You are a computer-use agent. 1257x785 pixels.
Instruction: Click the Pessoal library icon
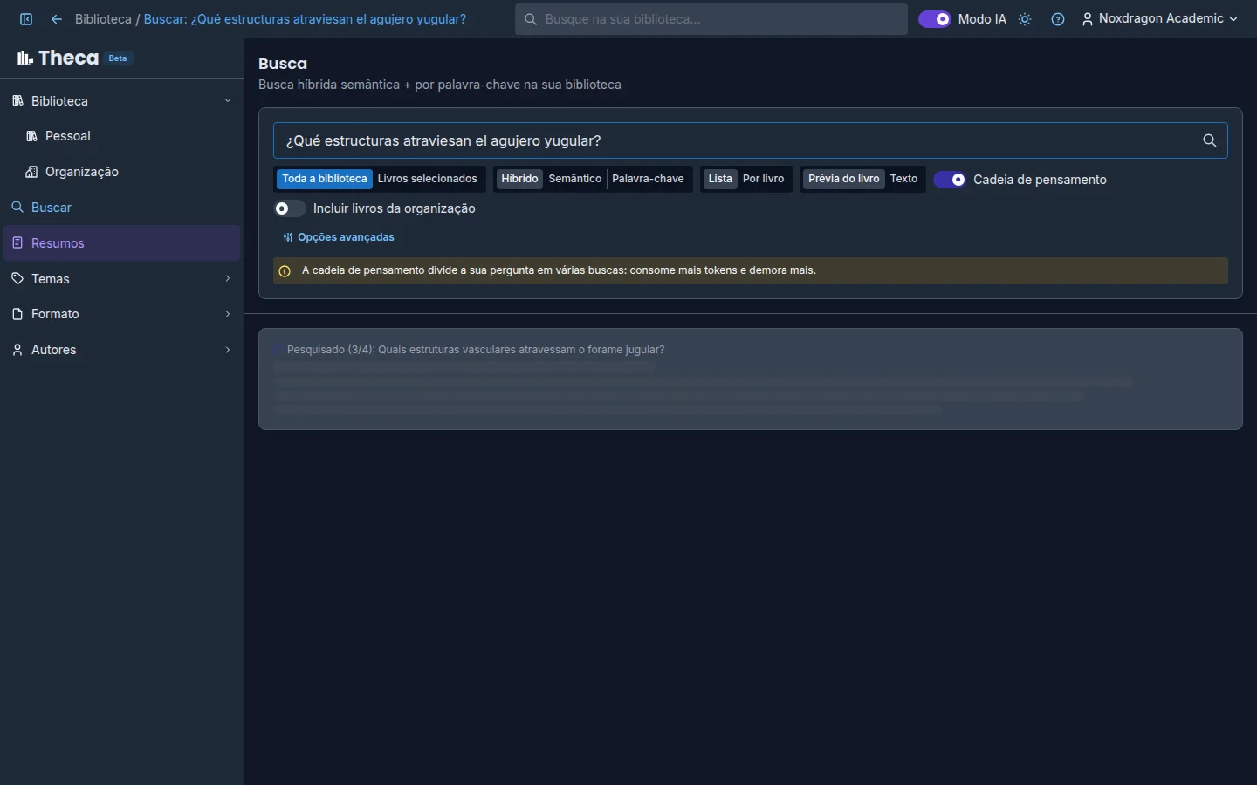coord(31,136)
